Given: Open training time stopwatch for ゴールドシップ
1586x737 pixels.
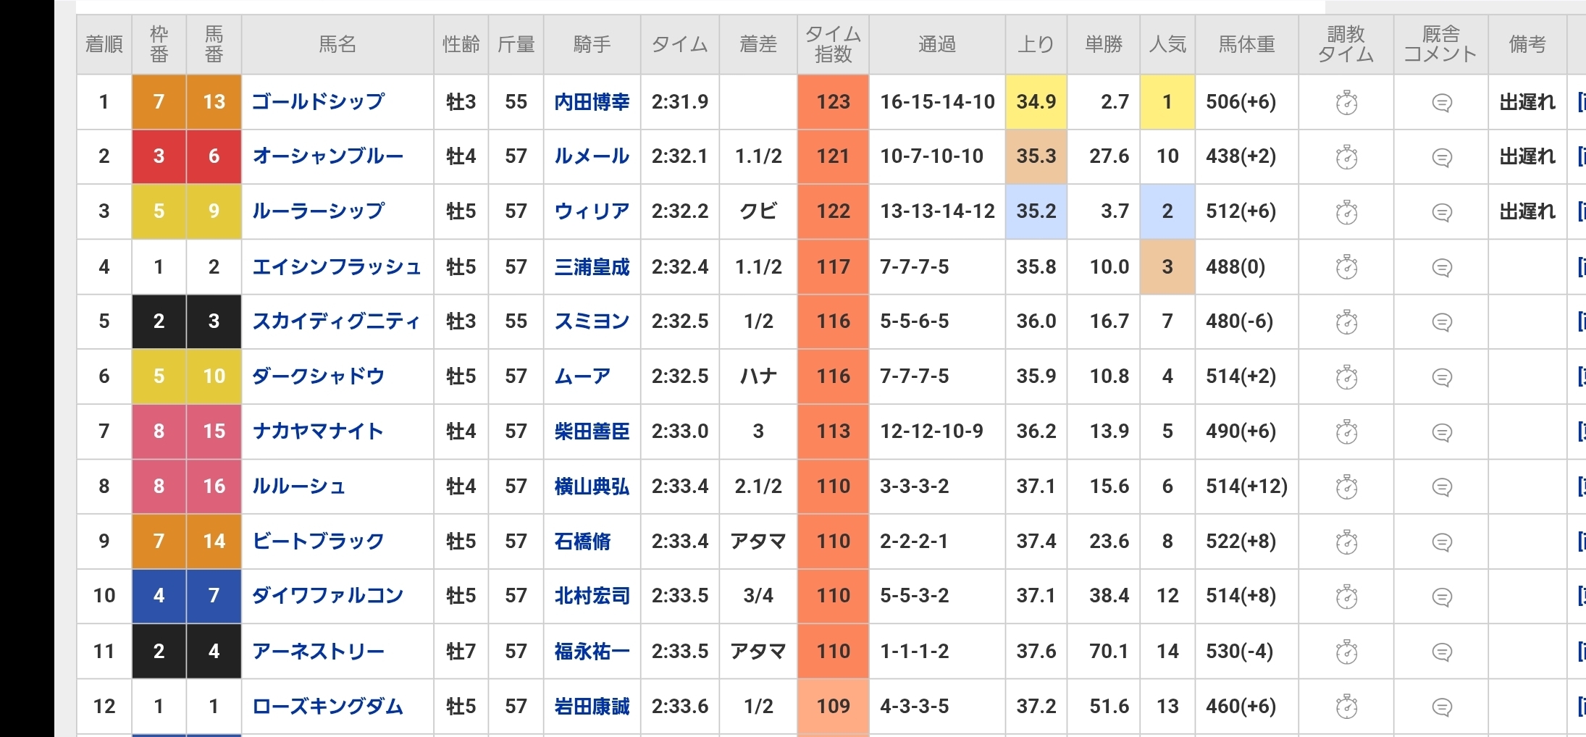Looking at the screenshot, I should point(1346,103).
